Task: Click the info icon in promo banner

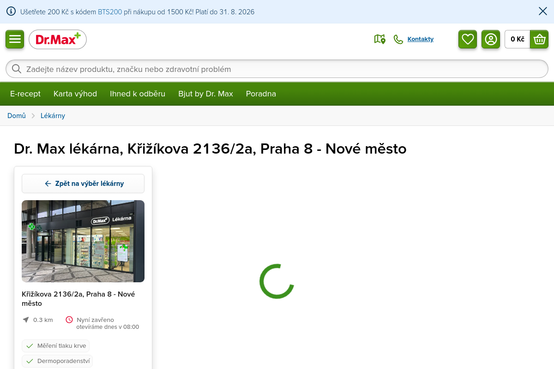Action: click(x=11, y=12)
